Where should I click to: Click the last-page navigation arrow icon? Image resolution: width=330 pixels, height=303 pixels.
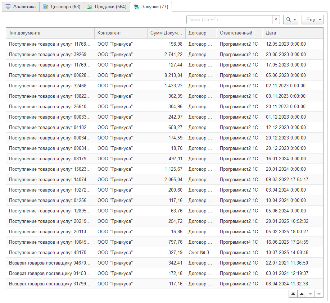pos(319,294)
